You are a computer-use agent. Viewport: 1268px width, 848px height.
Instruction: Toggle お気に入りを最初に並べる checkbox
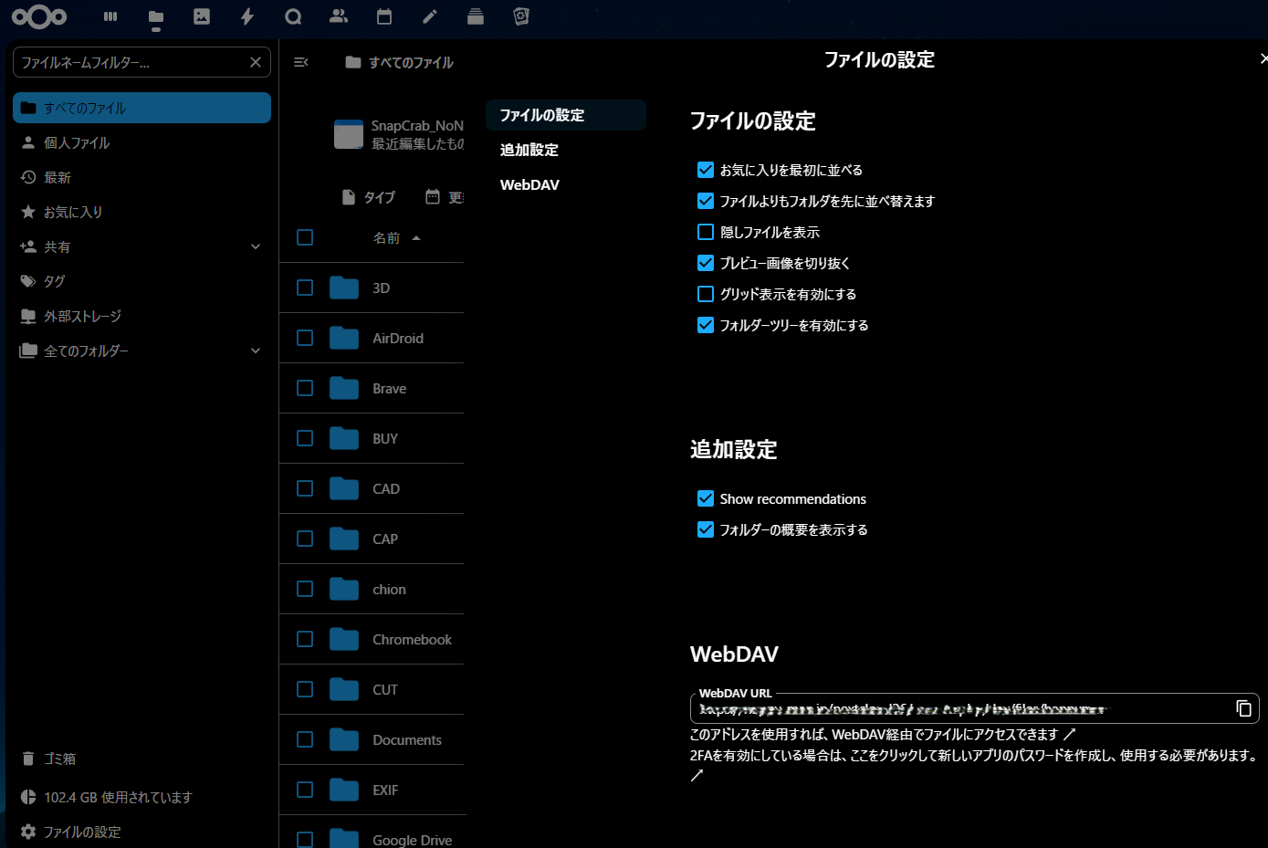[x=705, y=170]
